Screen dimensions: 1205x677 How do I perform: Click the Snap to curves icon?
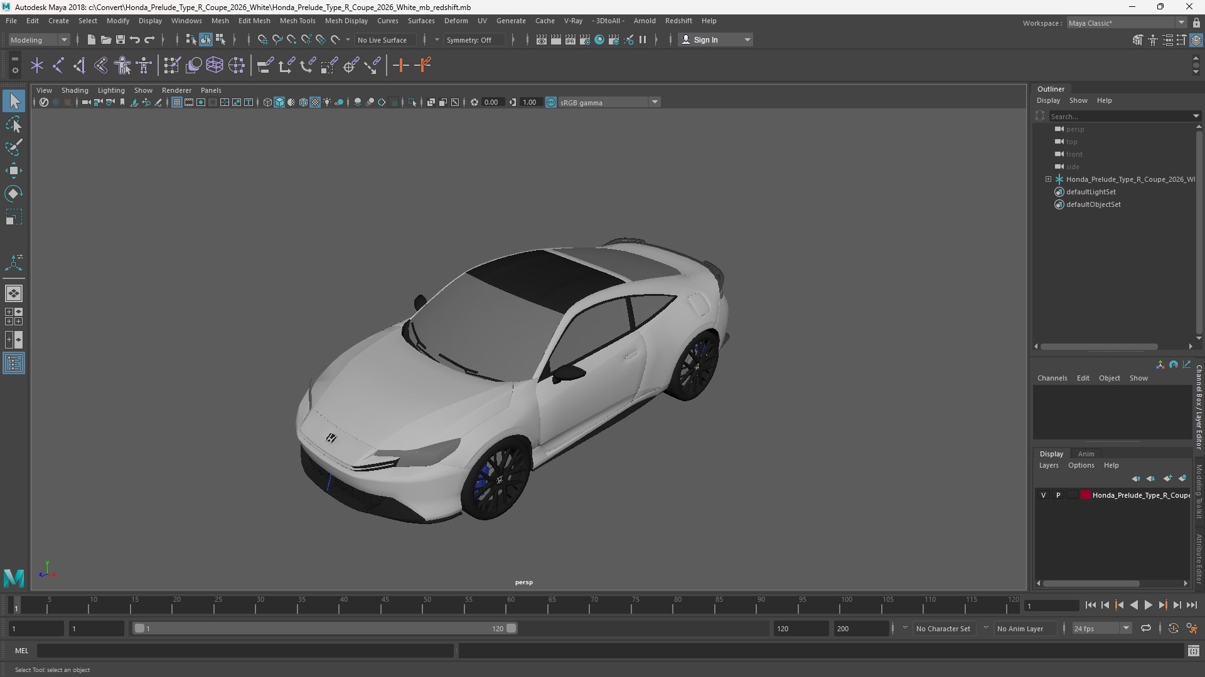277,39
